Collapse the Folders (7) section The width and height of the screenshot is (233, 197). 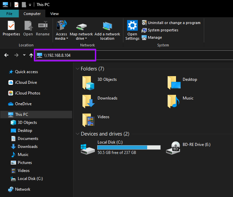click(x=77, y=69)
